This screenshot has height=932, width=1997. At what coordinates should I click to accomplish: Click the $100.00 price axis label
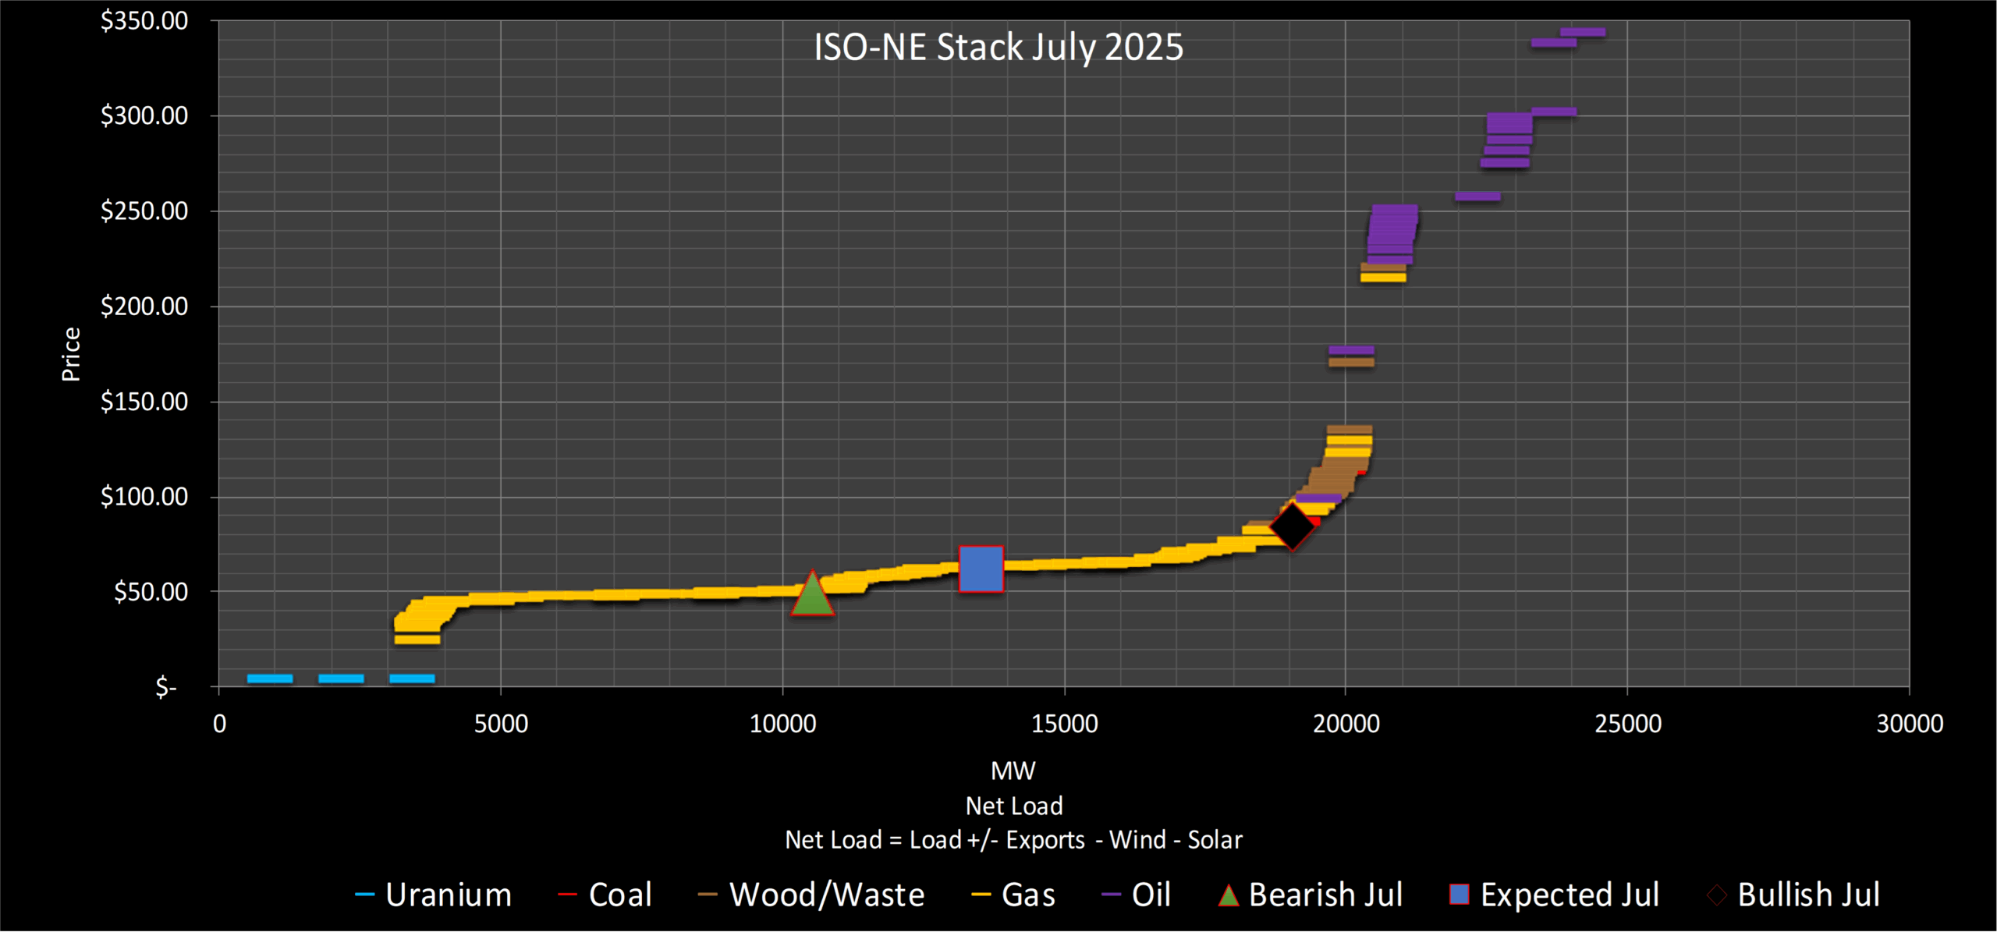(144, 497)
